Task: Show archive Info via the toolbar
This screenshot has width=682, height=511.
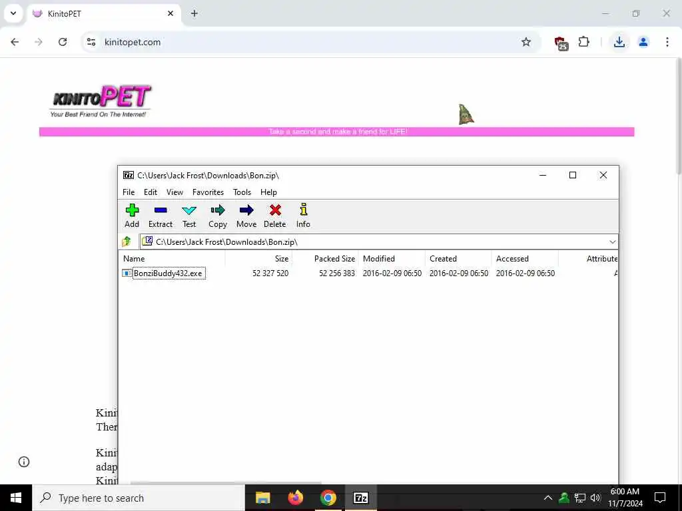Action: click(x=303, y=216)
